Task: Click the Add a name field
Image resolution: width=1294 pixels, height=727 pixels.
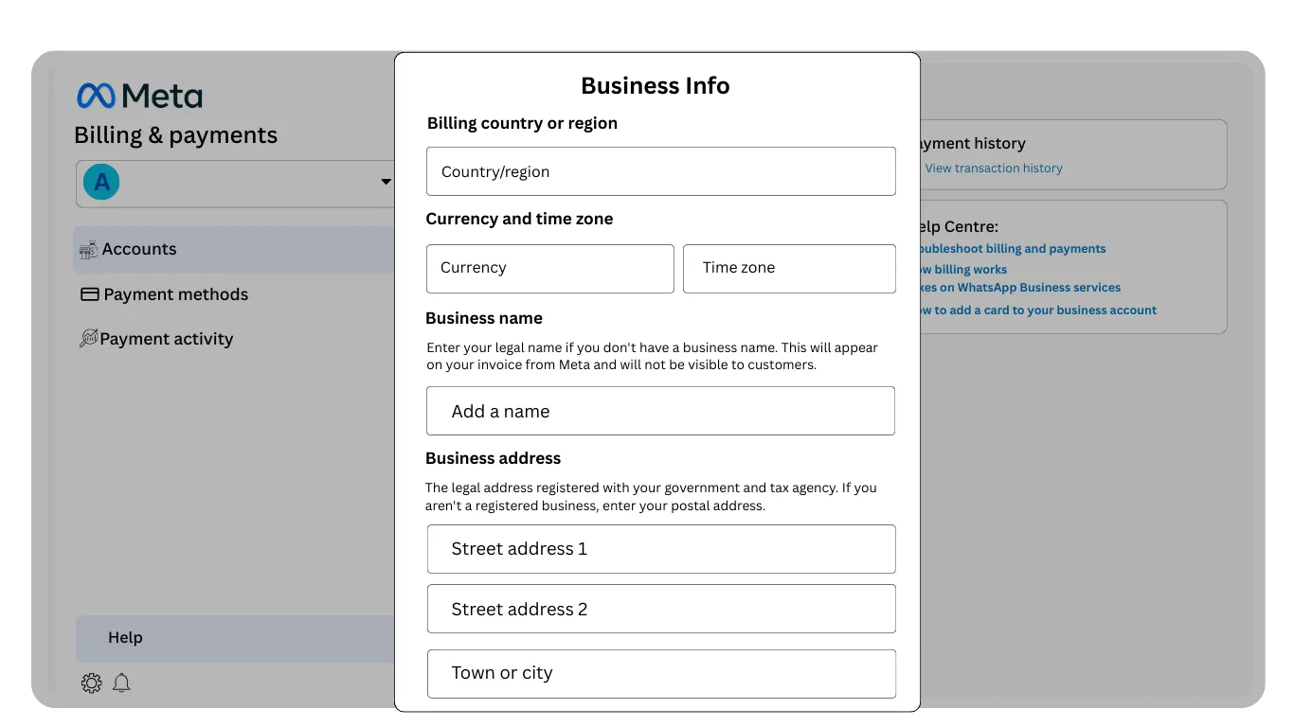Action: pyautogui.click(x=661, y=411)
